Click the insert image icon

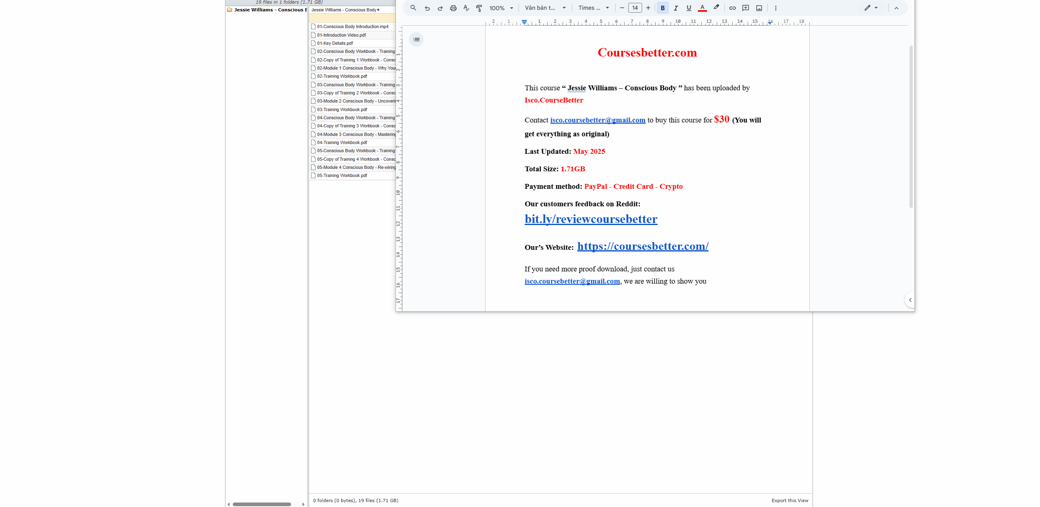coord(759,8)
